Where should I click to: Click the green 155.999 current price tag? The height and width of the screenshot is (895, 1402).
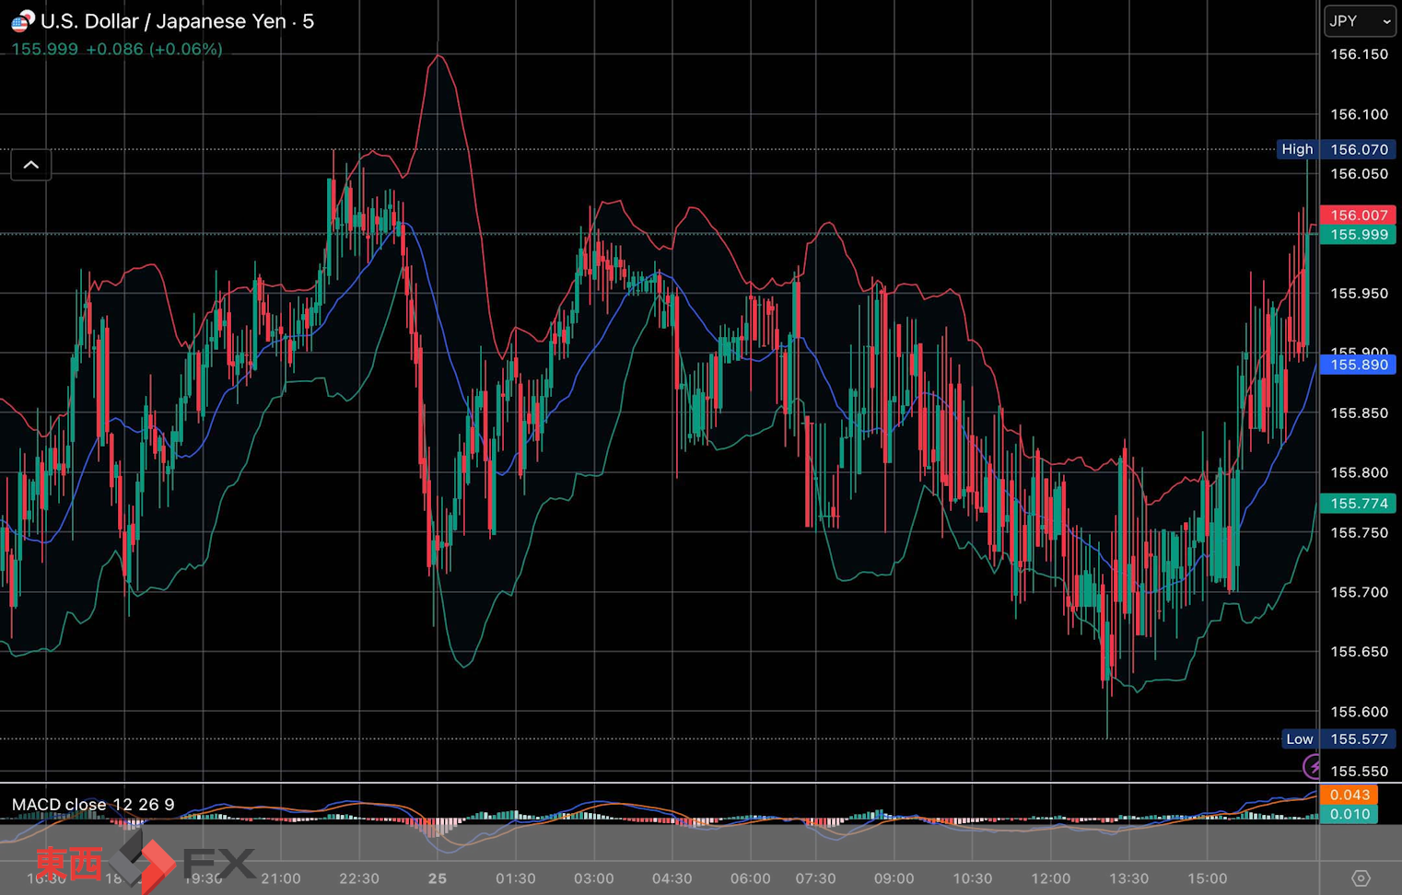tap(1358, 235)
